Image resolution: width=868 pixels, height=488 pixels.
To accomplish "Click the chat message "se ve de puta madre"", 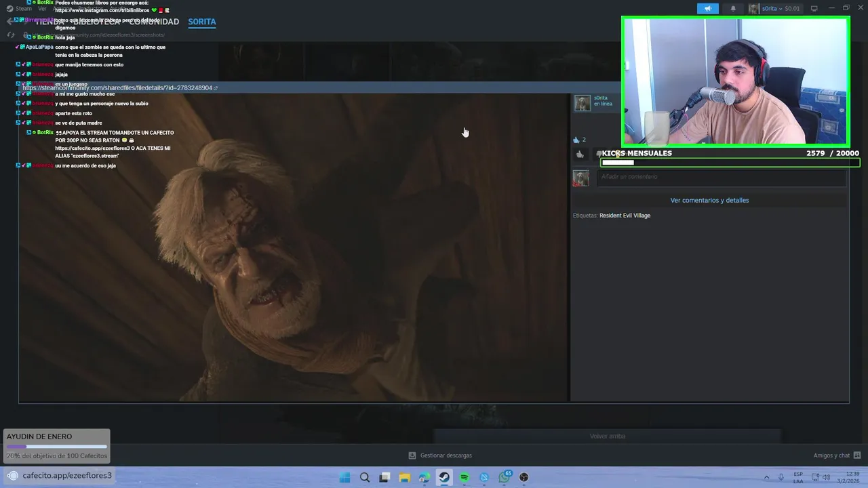I will [79, 123].
